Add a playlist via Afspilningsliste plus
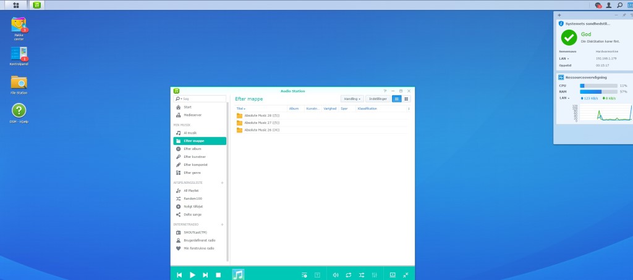This screenshot has height=280, width=633. (x=222, y=183)
